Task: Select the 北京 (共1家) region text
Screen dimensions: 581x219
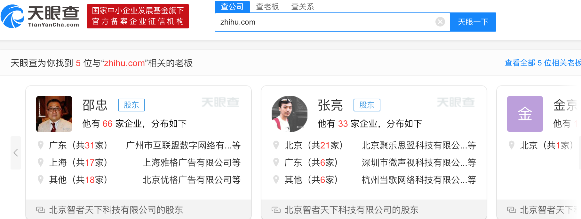Action: (547, 146)
